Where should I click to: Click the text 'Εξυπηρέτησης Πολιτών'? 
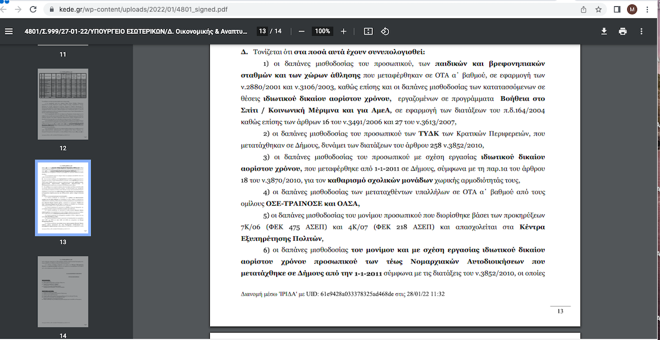coord(281,239)
